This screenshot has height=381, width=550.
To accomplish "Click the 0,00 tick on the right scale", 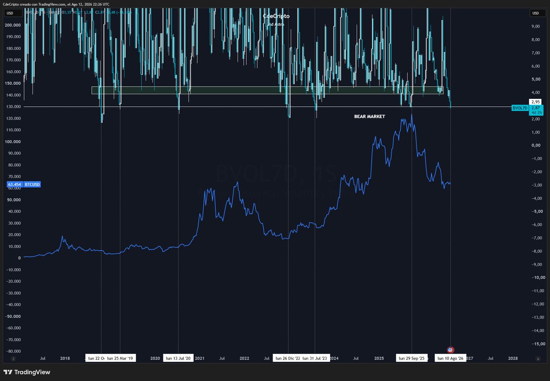I will point(536,145).
